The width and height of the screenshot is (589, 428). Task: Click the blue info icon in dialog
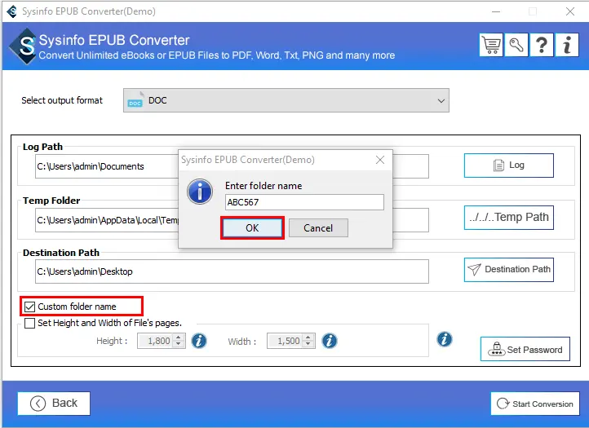(200, 192)
